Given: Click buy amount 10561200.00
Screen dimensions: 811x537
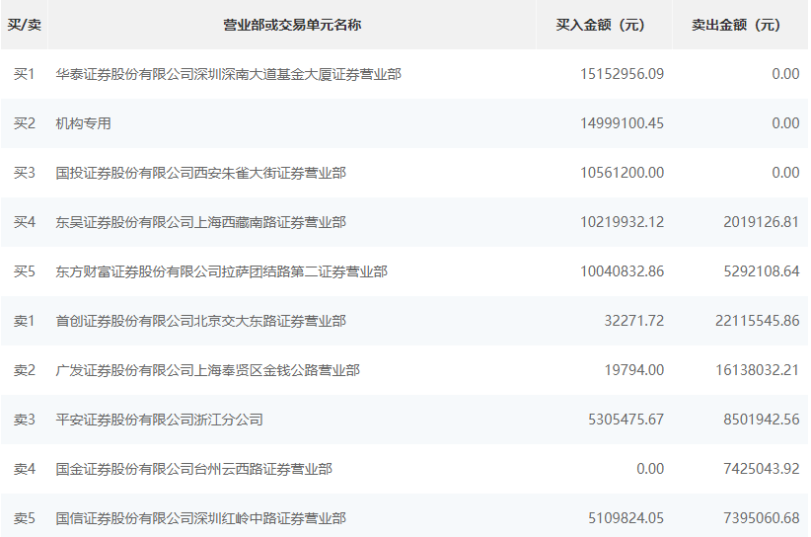Looking at the screenshot, I should coord(622,173).
